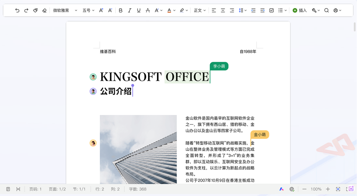Image resolution: width=357 pixels, height=196 pixels.
Task: Click the eraser clear formatting icon
Action: [x=44, y=11]
